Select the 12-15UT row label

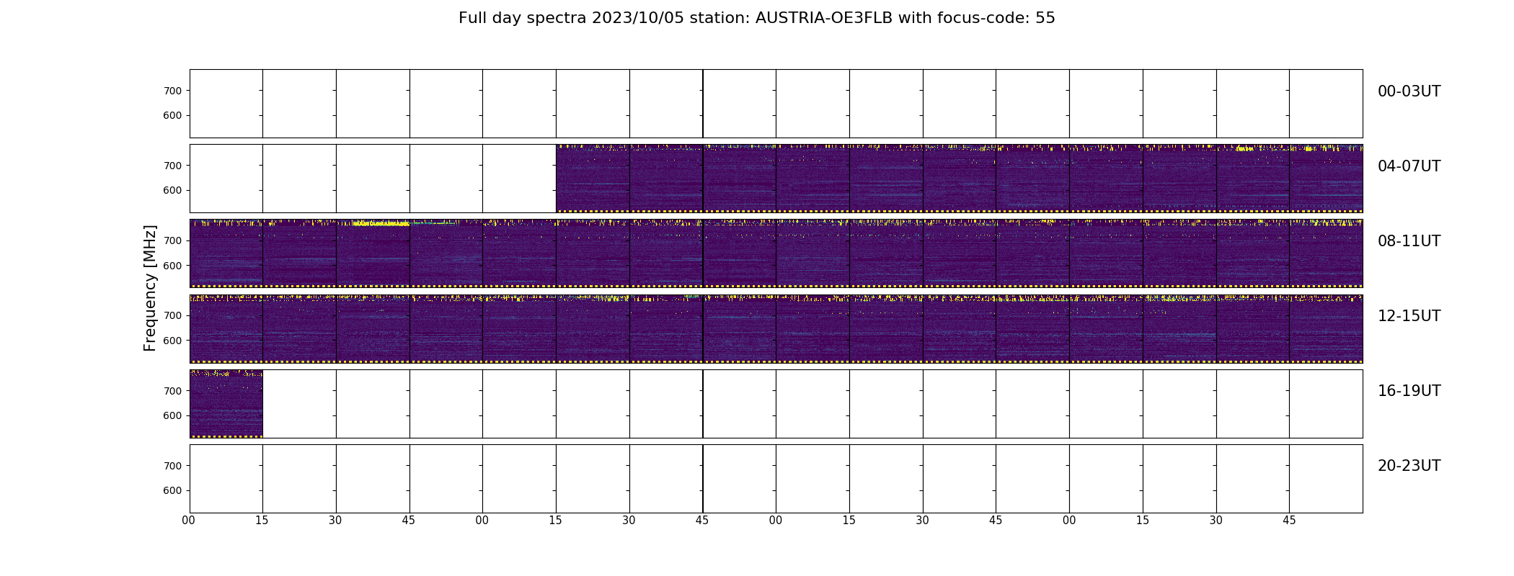pyautogui.click(x=1409, y=316)
